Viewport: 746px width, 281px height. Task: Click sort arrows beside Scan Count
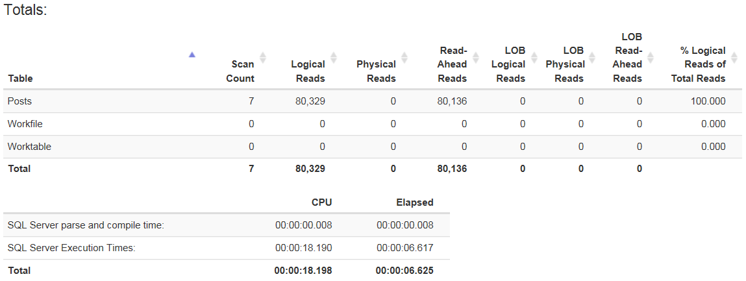(263, 57)
